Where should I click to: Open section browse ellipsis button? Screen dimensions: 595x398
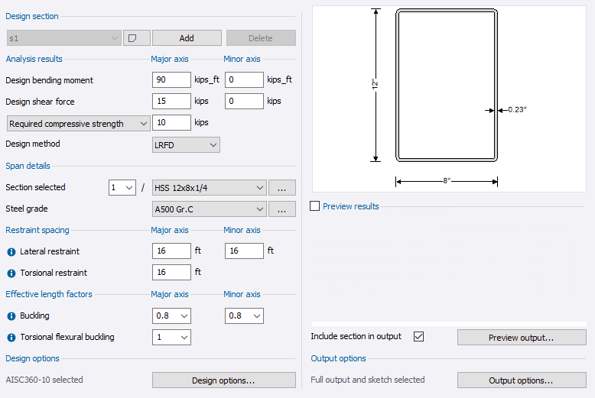(281, 187)
